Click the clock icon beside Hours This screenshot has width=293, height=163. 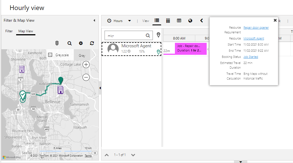[x=109, y=21]
